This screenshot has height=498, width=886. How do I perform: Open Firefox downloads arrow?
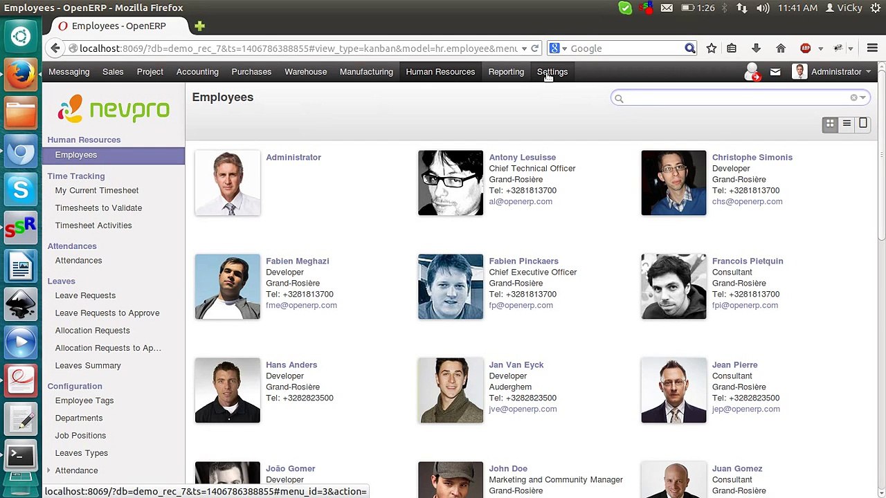pos(756,48)
